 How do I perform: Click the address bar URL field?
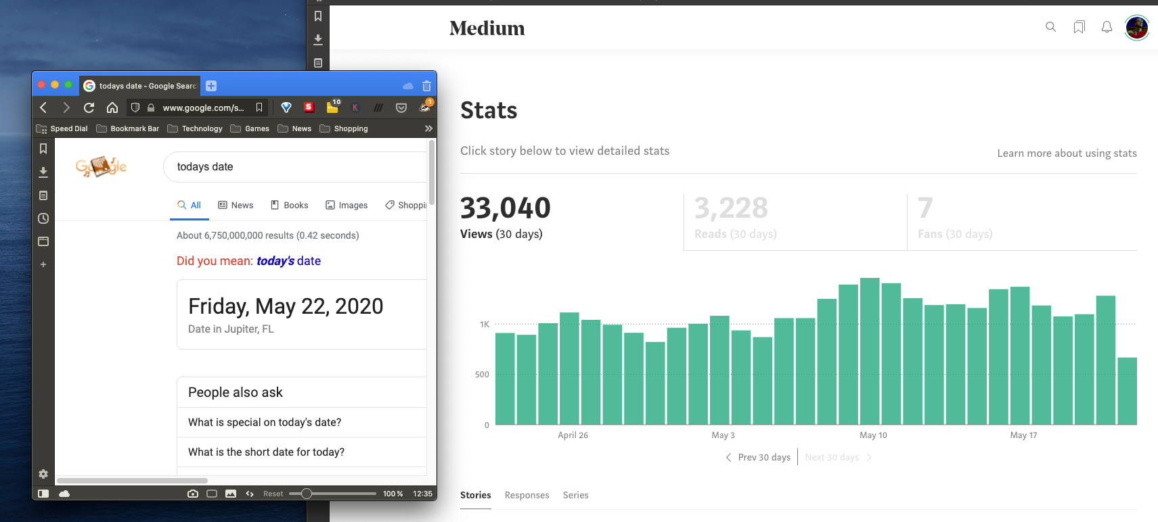[x=203, y=108]
